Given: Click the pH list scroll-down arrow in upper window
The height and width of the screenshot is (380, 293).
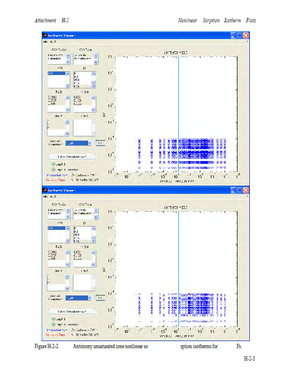Looking at the screenshot, I should tap(93, 85).
